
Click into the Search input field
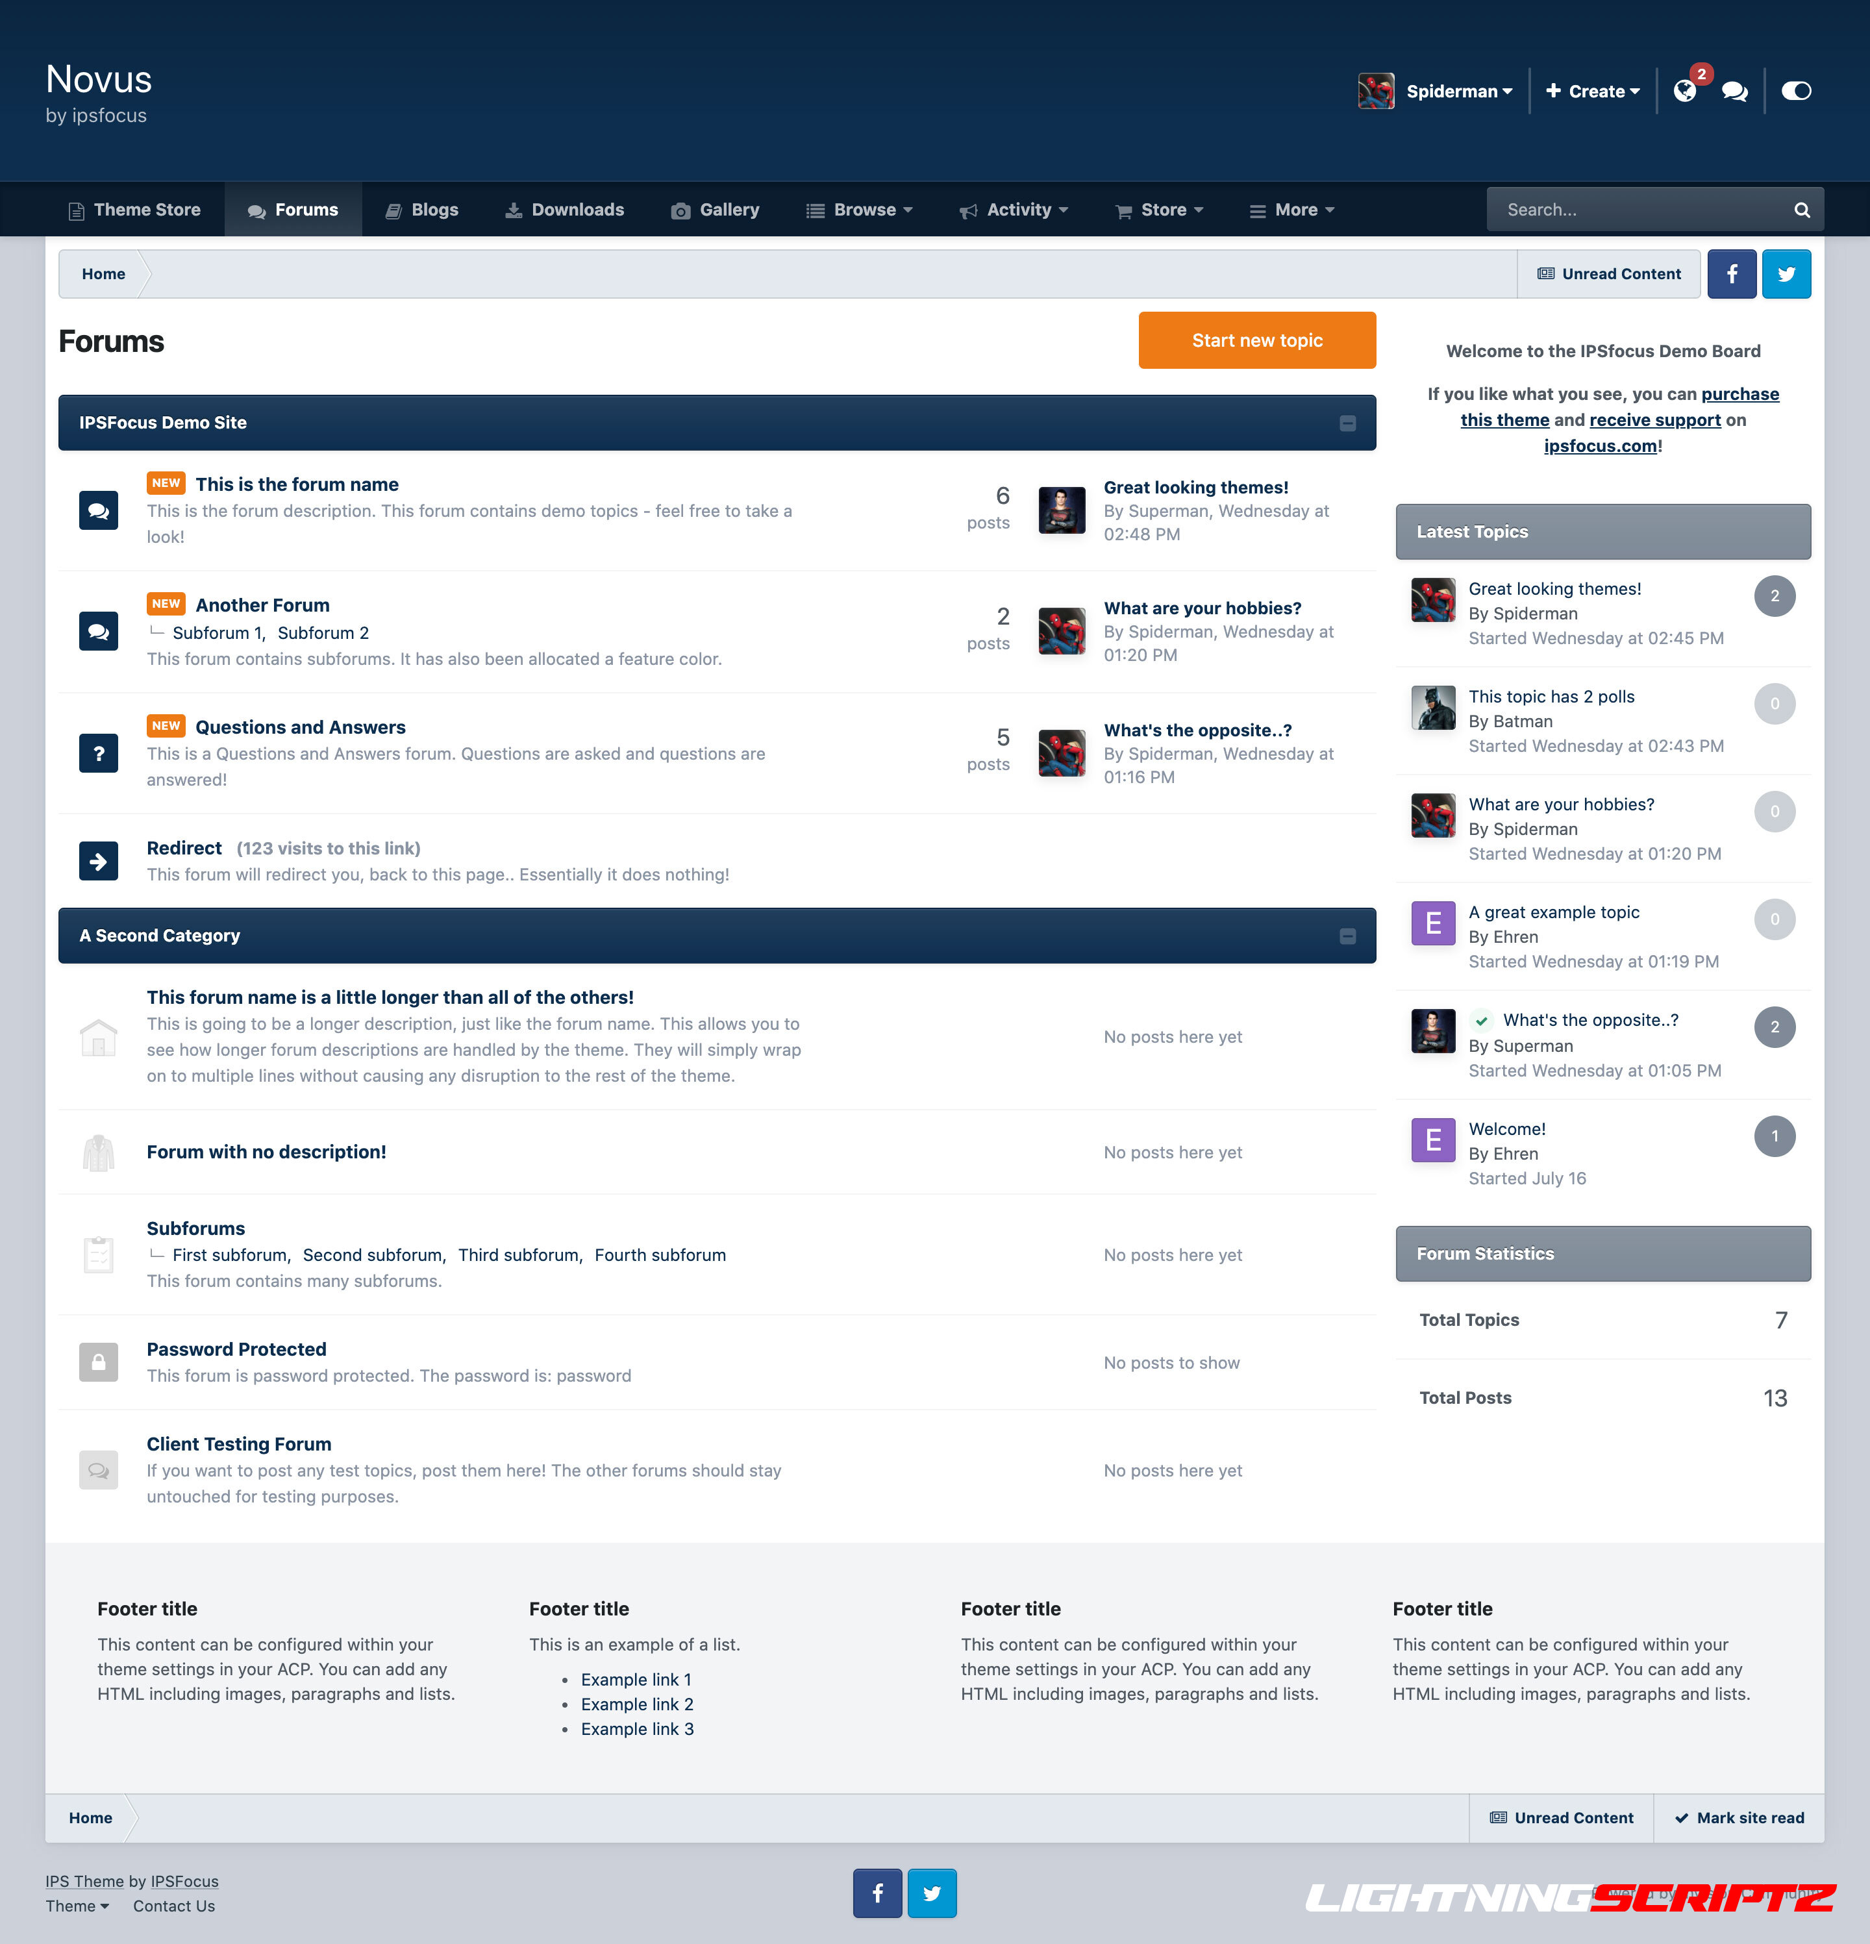(x=1637, y=210)
